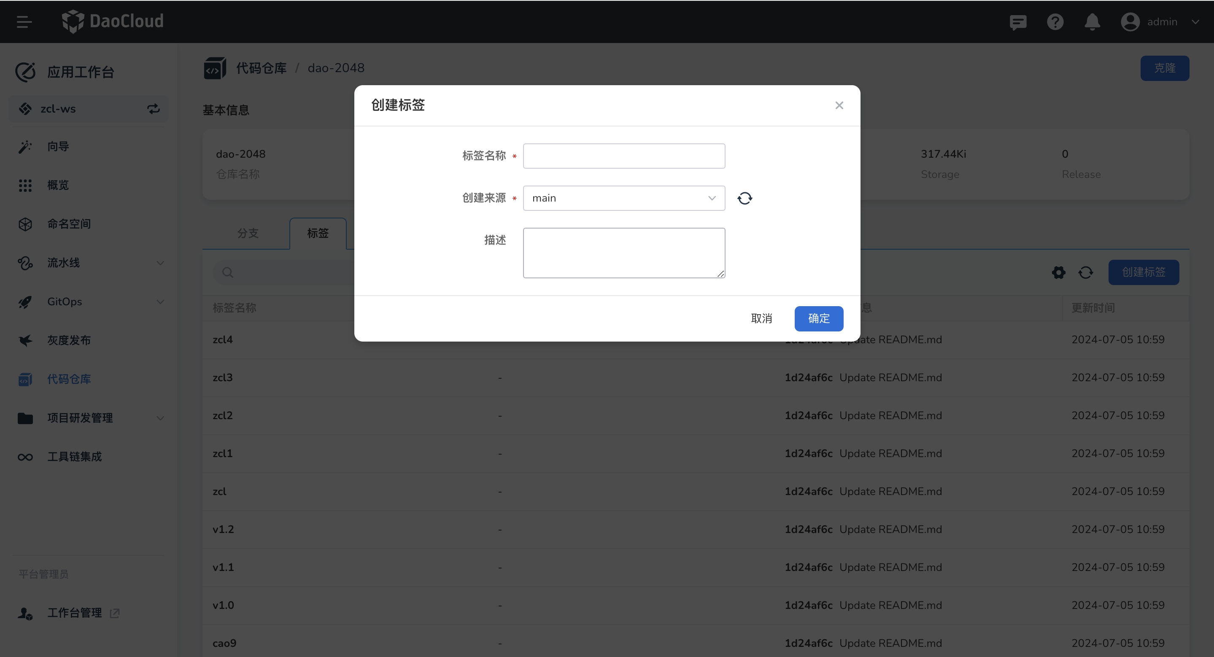Open the help question mark icon
The width and height of the screenshot is (1214, 657).
tap(1055, 22)
